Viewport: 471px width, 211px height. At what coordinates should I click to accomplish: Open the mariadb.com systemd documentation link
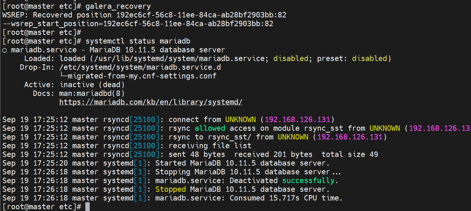click(x=151, y=102)
